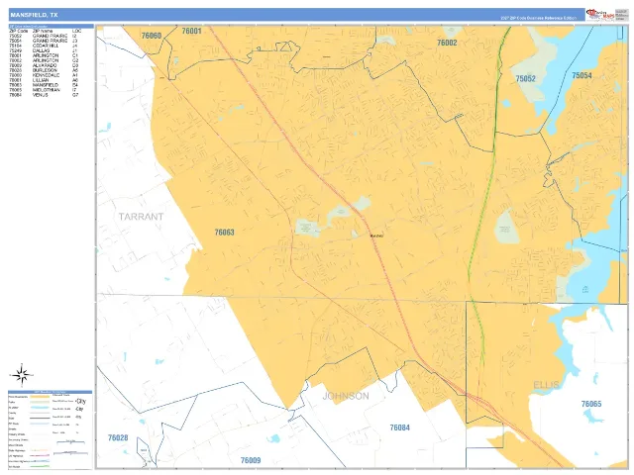The width and height of the screenshot is (634, 475).
Task: Click the LOC column header in the index
Action: [x=77, y=31]
